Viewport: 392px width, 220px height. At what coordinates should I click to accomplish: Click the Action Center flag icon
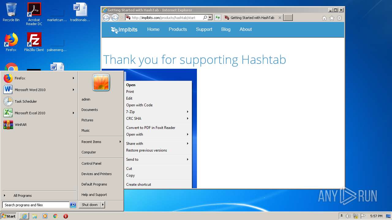click(363, 216)
